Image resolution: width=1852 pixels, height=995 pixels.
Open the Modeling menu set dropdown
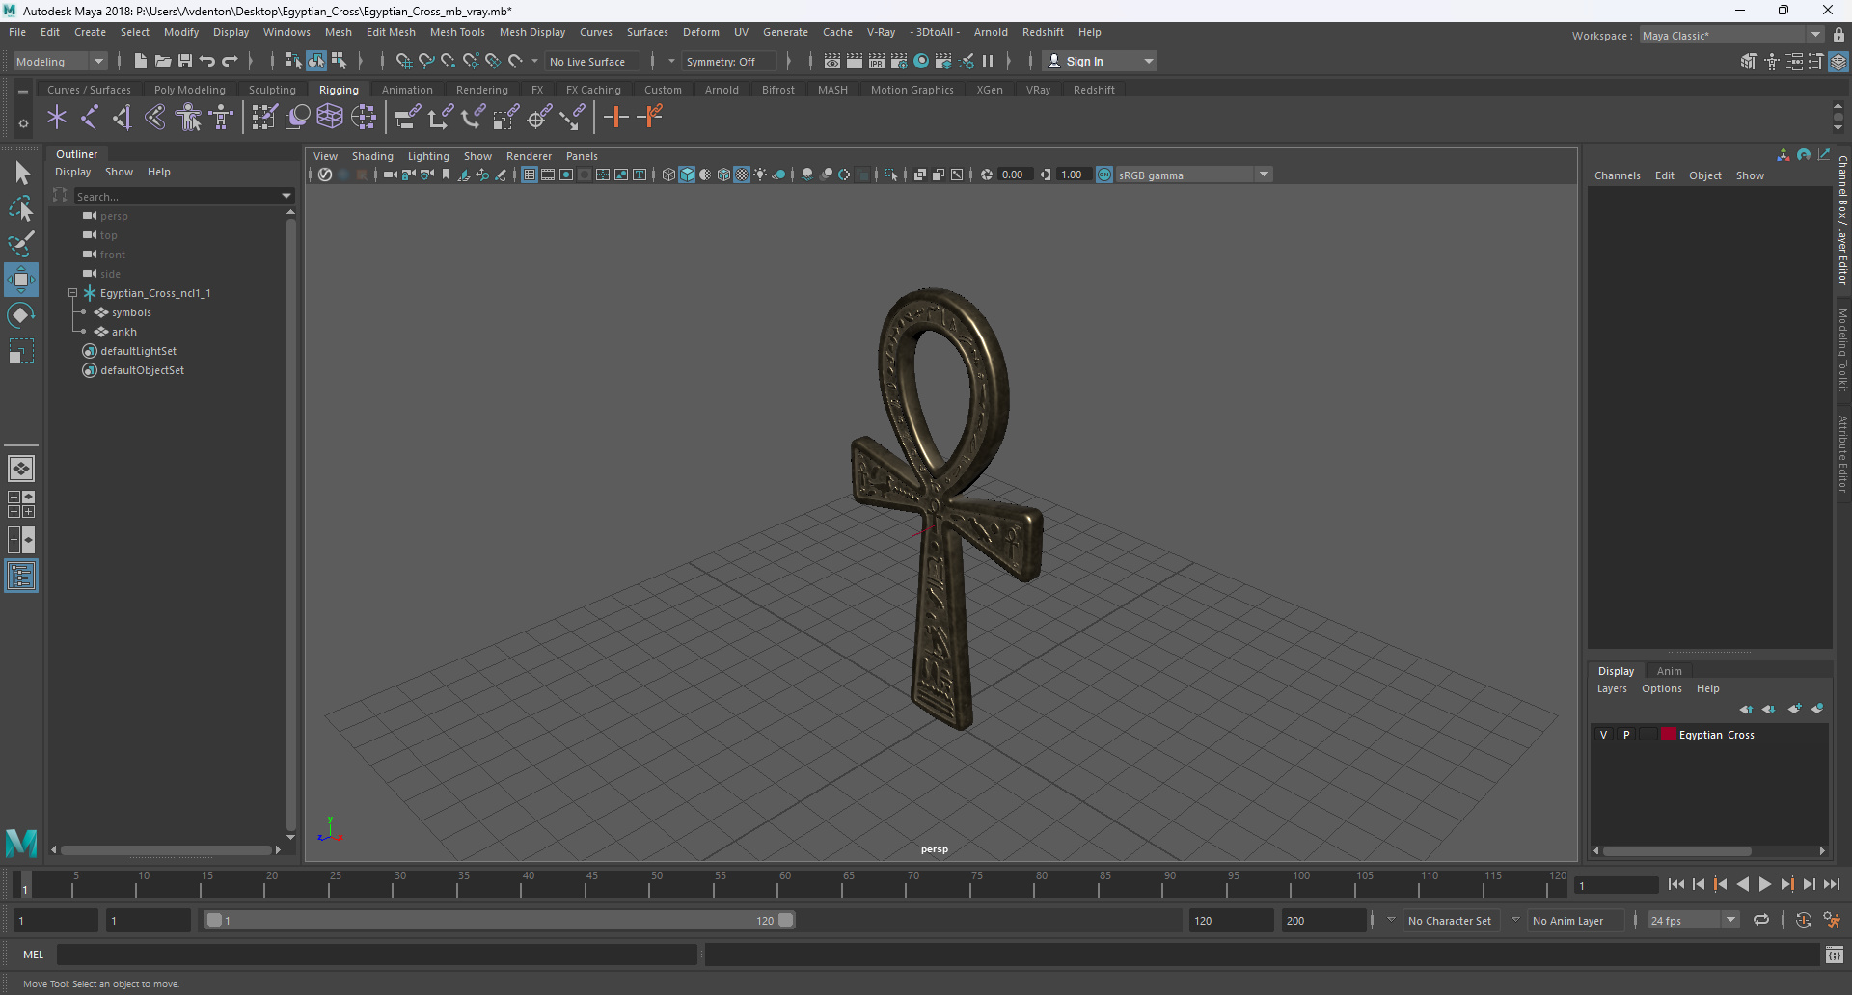click(60, 61)
